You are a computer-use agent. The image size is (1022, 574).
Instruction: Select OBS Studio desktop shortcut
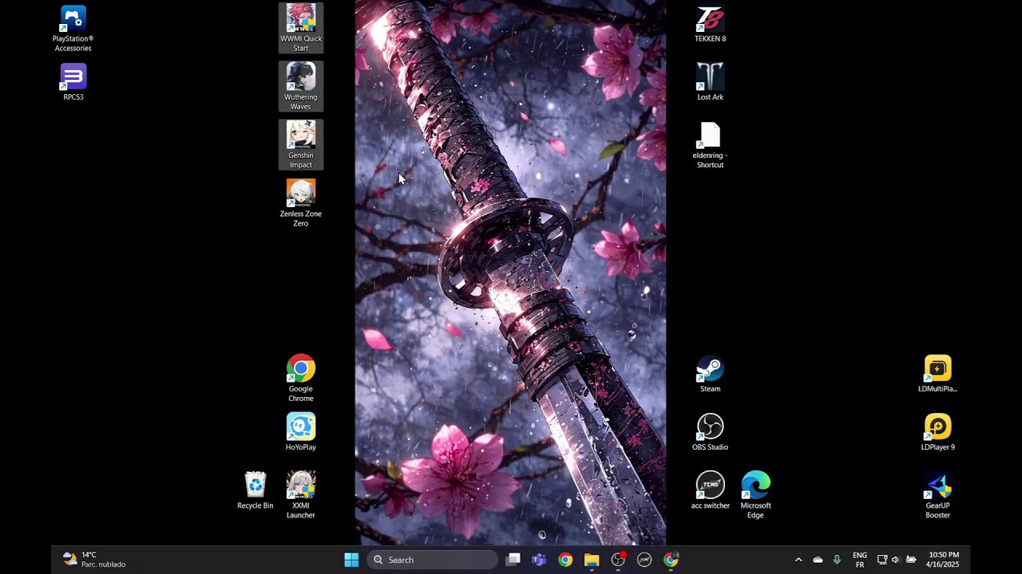pyautogui.click(x=710, y=432)
